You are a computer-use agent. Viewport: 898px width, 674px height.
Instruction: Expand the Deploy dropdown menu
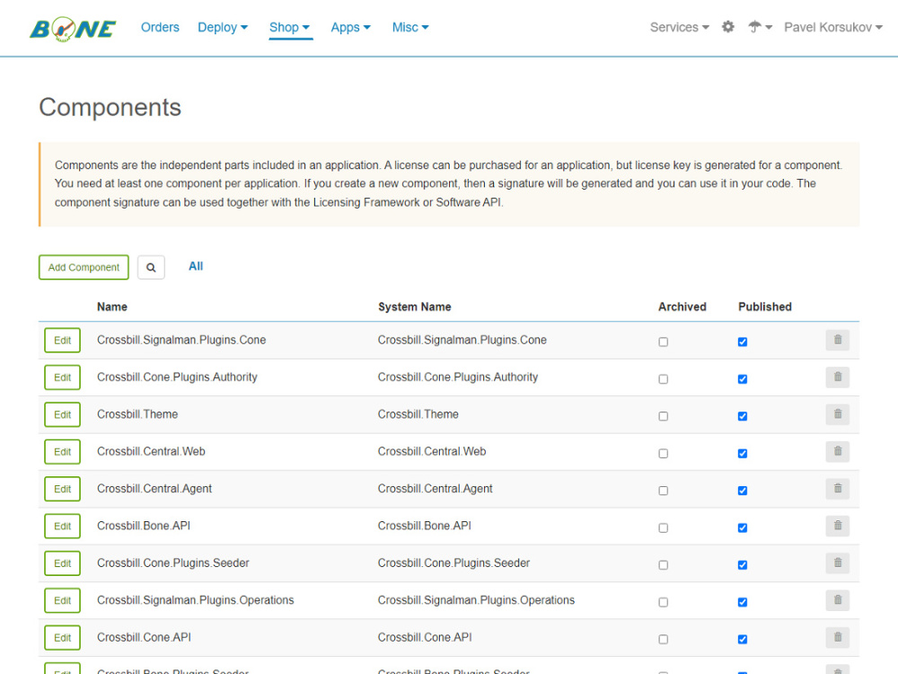(223, 28)
